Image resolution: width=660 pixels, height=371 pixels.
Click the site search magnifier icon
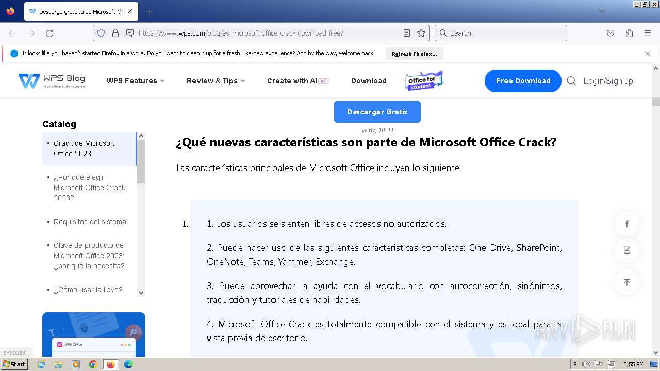[x=571, y=81]
